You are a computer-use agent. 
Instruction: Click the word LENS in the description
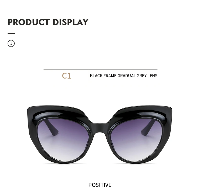point(152,76)
